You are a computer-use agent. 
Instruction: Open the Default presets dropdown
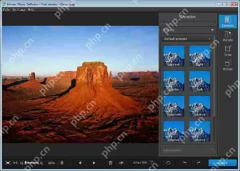tap(187, 39)
